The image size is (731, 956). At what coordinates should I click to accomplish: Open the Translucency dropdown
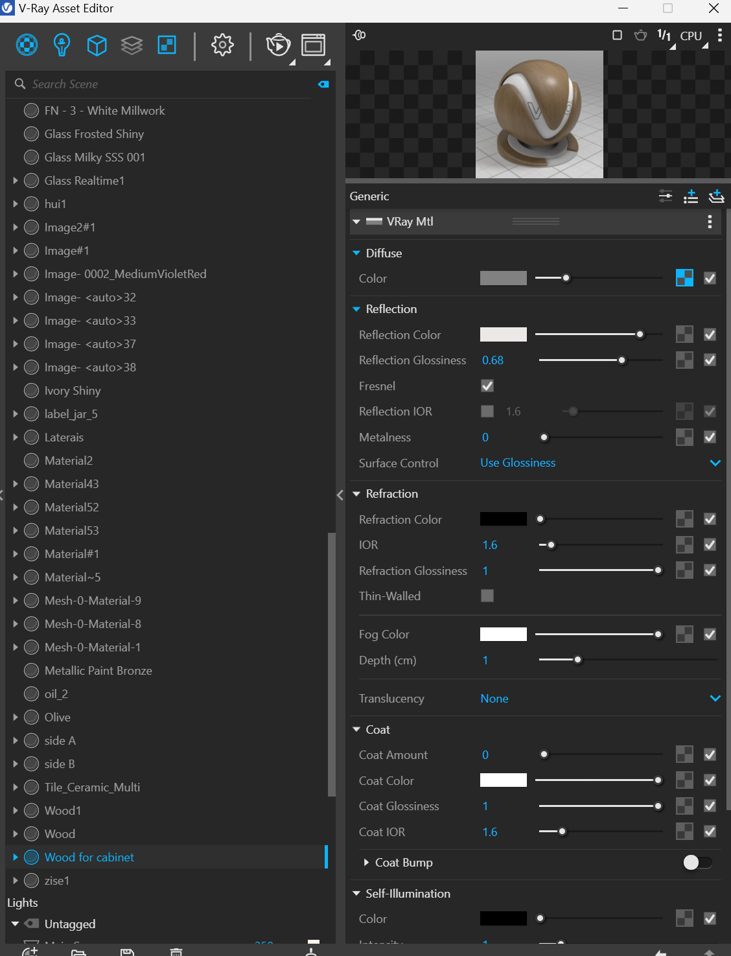click(600, 699)
